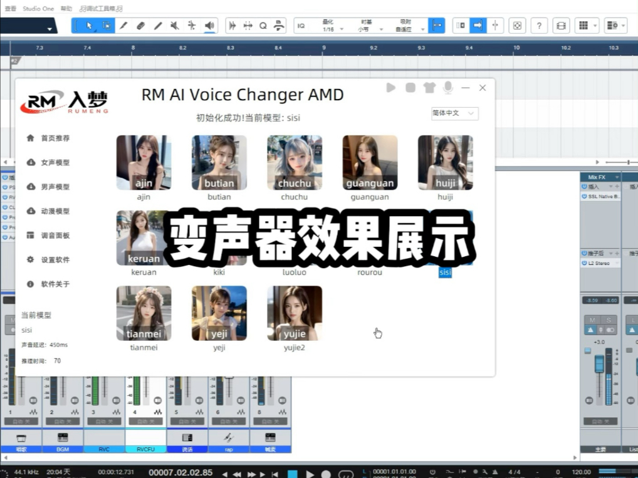Open the 简体中文 language dropdown
Viewport: 638px width, 478px height.
454,113
